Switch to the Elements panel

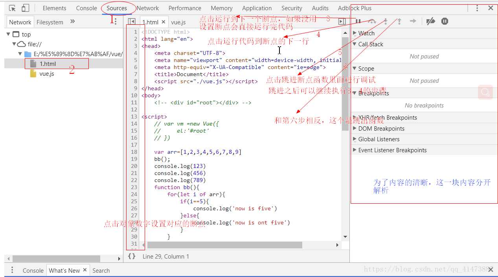coord(54,8)
